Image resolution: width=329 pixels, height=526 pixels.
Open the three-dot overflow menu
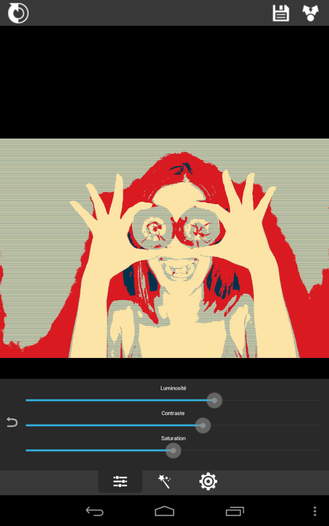coord(314,511)
